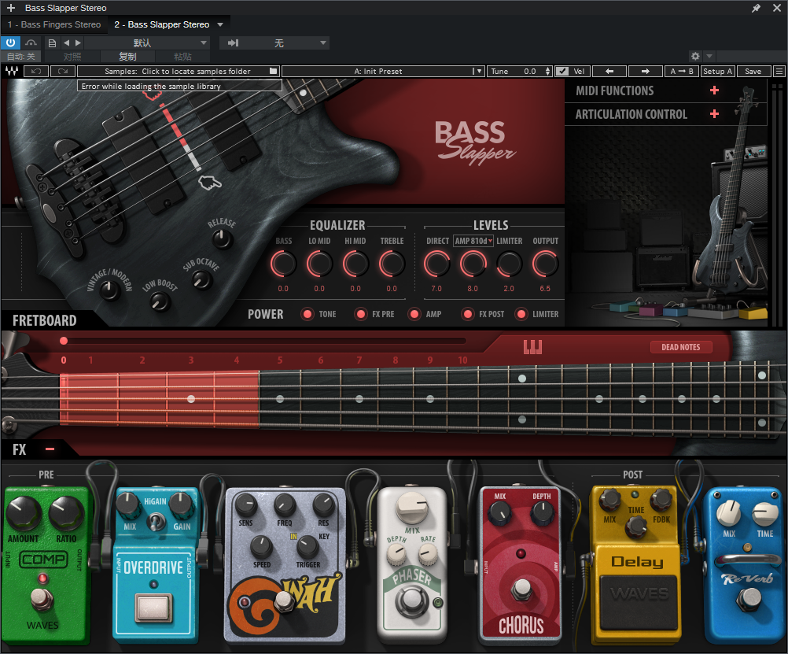The image size is (788, 654).
Task: Toggle the AMP power button
Action: click(414, 315)
